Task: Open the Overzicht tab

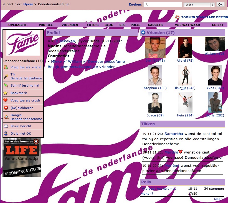Action: click(x=17, y=25)
